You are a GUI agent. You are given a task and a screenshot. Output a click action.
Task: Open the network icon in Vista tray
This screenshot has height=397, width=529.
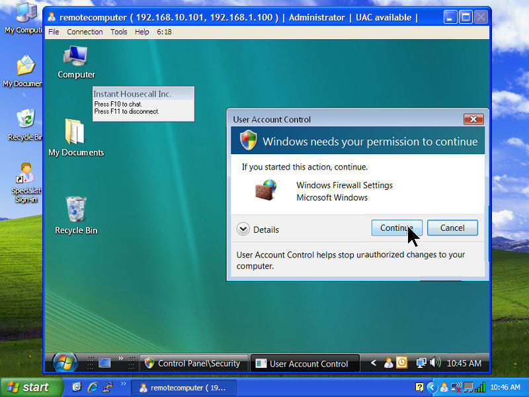421,363
